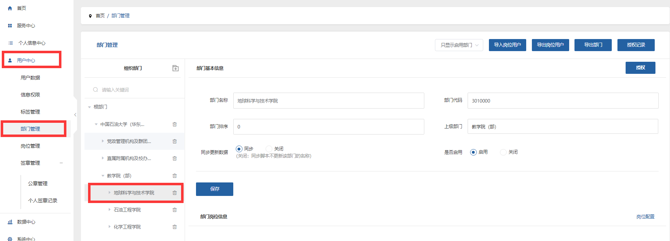Select 关闭 radio for 是否启用
The image size is (670, 241).
pos(503,152)
